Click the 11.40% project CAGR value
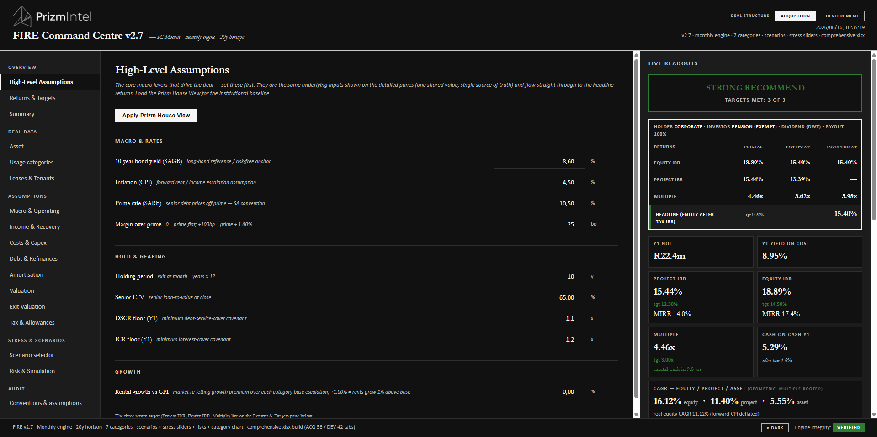The width and height of the screenshot is (877, 437). [x=724, y=401]
